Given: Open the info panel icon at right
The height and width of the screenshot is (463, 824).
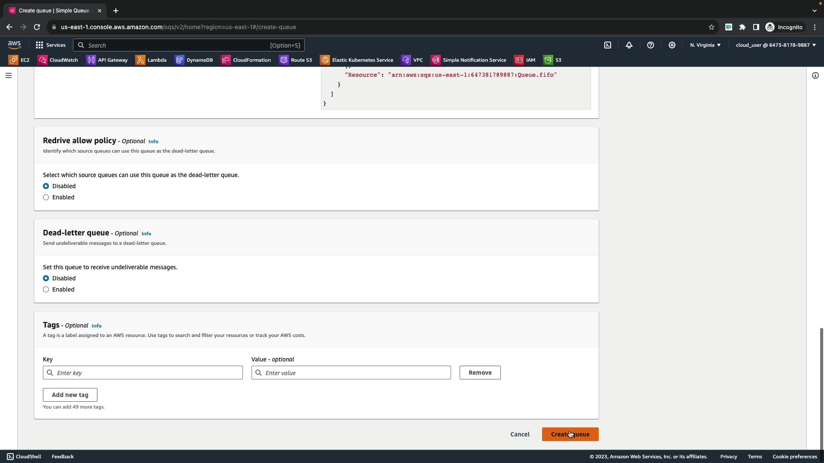Looking at the screenshot, I should tap(815, 75).
